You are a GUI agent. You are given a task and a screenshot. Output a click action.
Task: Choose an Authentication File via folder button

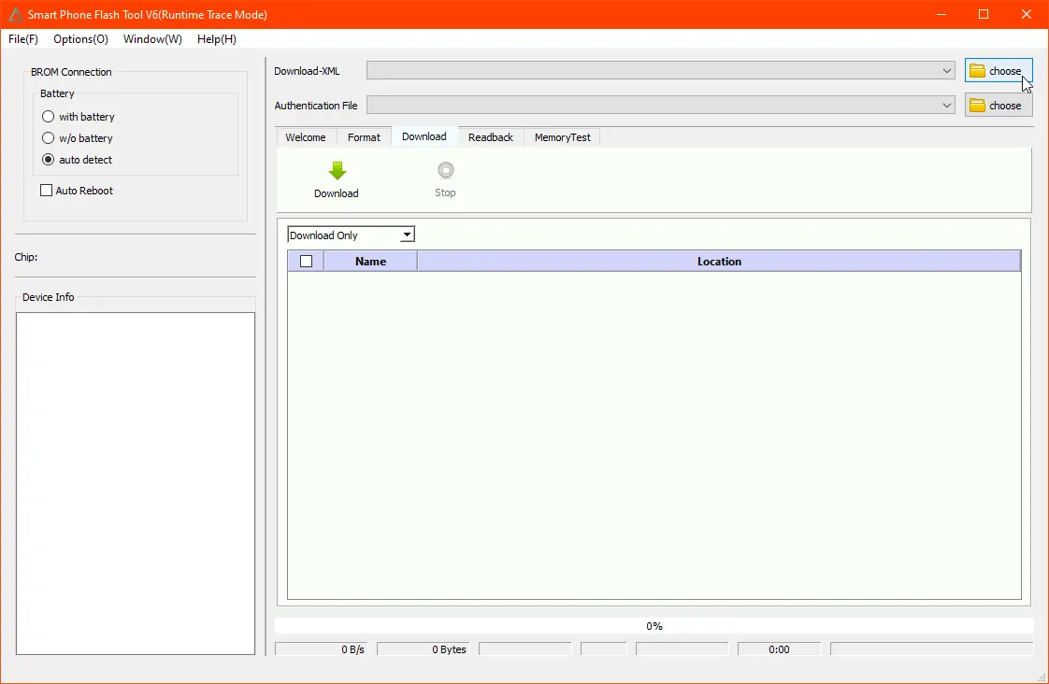(999, 106)
